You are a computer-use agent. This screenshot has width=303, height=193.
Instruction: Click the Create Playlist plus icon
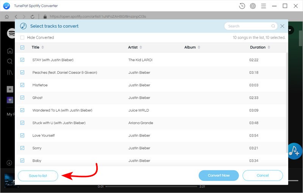click(x=10, y=89)
